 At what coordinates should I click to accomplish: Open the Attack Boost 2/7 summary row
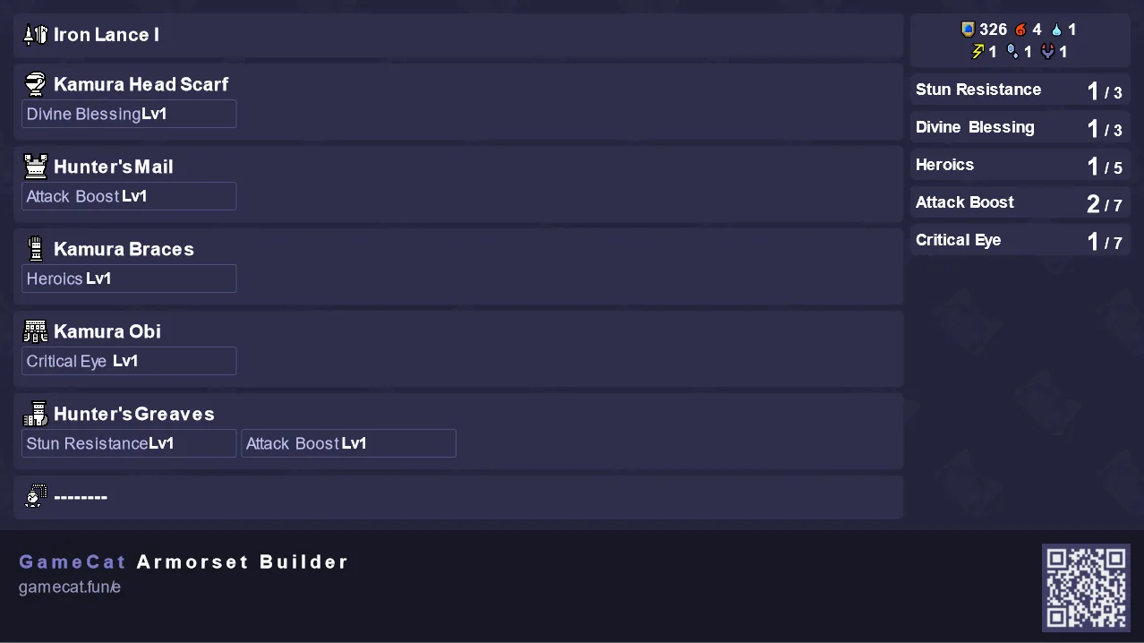click(1020, 202)
